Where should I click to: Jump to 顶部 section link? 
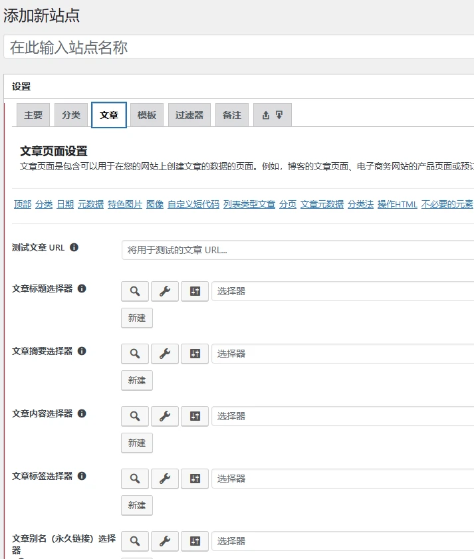[x=23, y=204]
